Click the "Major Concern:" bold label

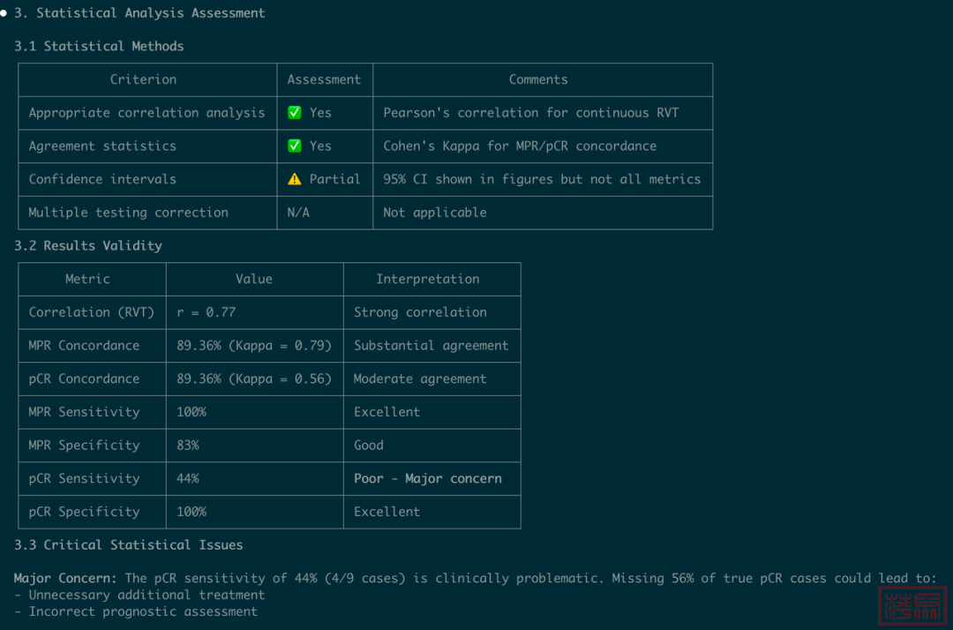[x=65, y=578]
